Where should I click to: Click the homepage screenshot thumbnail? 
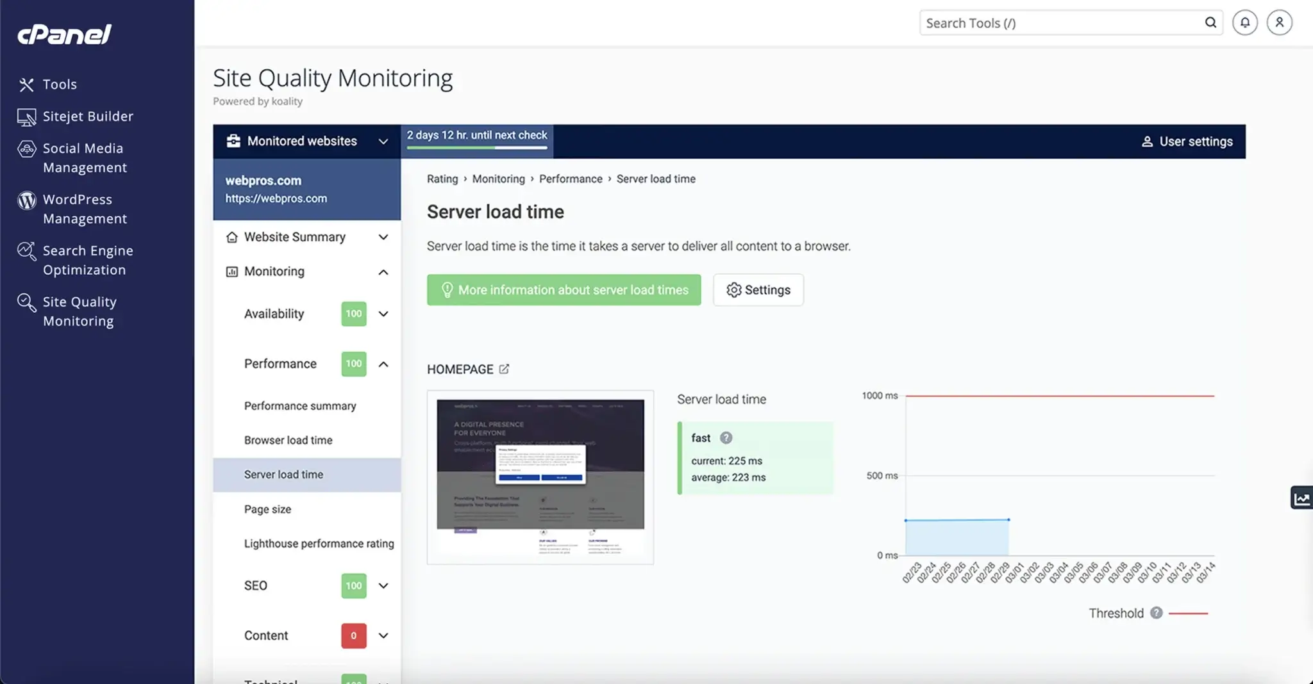(x=540, y=477)
